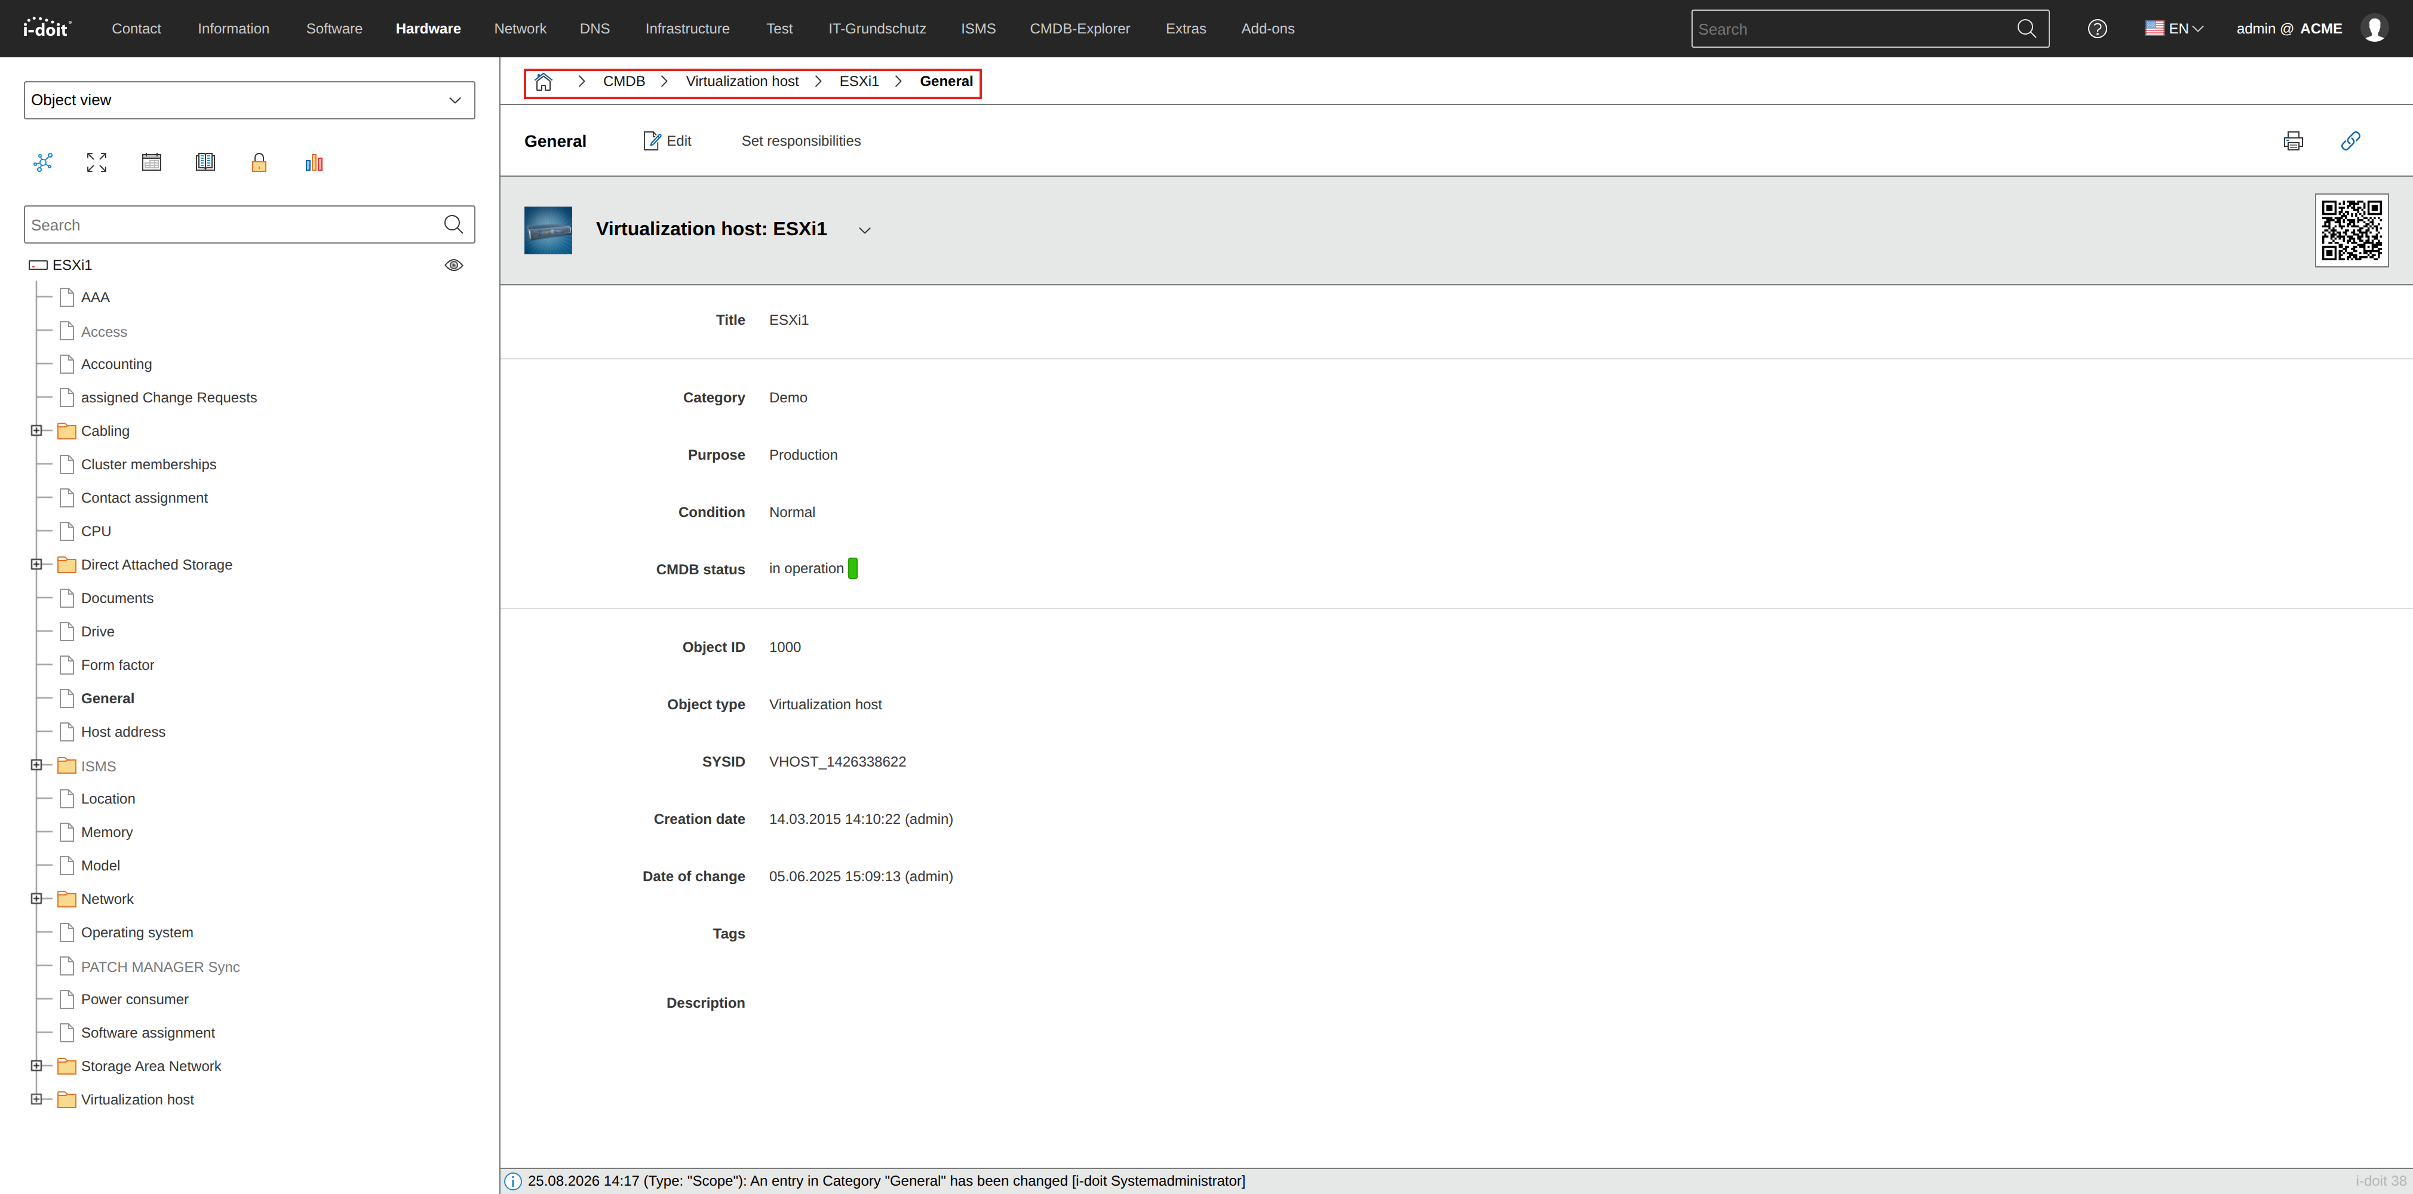Expand the Storage Area Network folder
The height and width of the screenshot is (1194, 2413).
point(36,1066)
